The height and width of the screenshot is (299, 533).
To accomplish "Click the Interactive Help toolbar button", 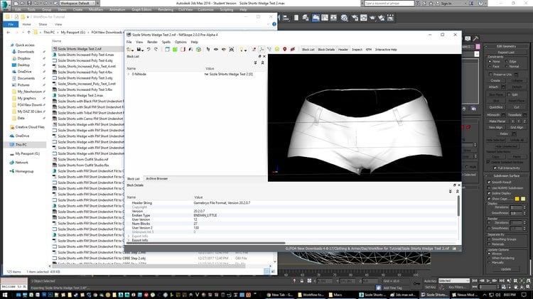I will coord(386,50).
